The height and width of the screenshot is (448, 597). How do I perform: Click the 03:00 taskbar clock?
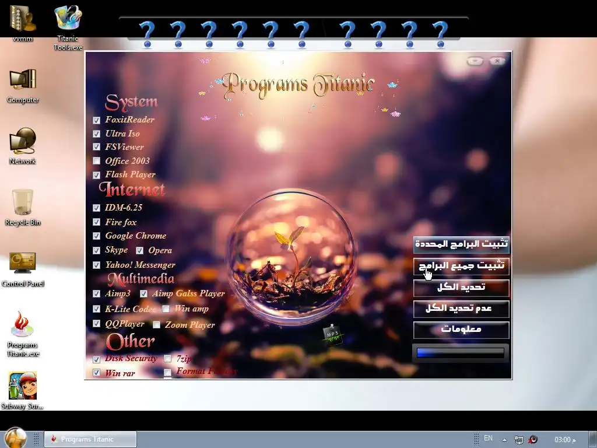pyautogui.click(x=565, y=440)
